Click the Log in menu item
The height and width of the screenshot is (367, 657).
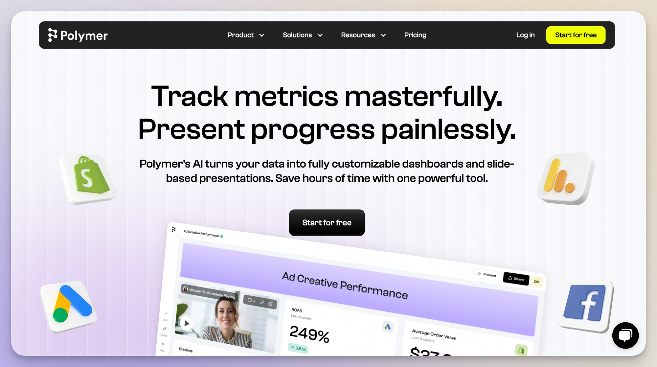[525, 35]
